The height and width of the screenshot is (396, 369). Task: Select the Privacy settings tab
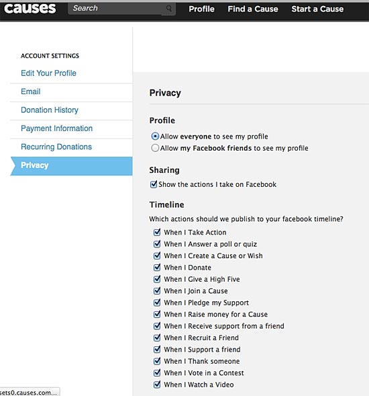point(71,166)
